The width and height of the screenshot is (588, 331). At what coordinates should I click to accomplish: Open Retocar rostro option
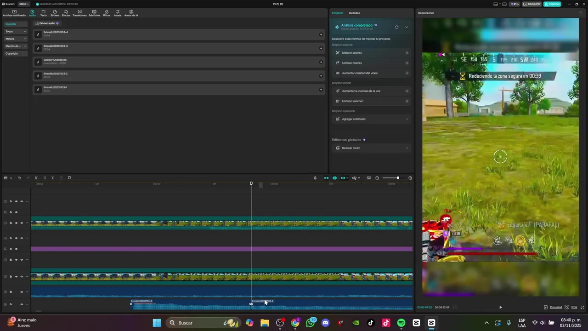tap(372, 148)
